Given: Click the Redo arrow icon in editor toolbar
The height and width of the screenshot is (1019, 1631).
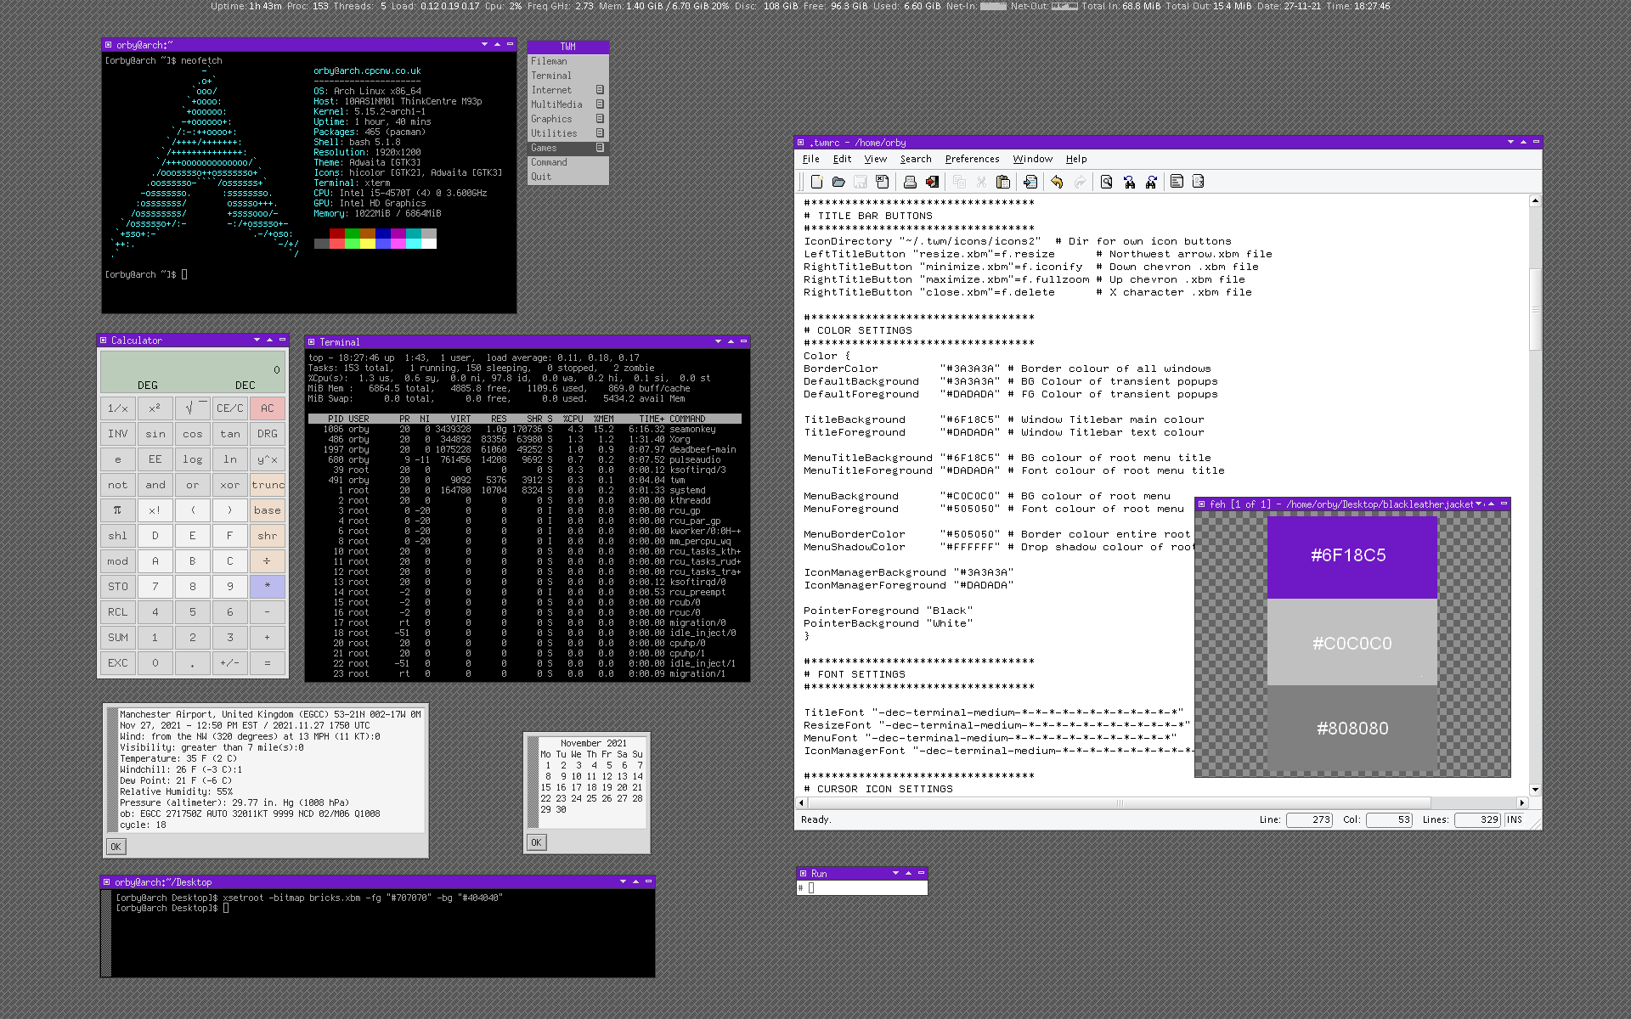Looking at the screenshot, I should click(1080, 182).
